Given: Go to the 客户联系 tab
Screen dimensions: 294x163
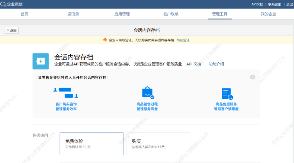Looking at the screenshot, I should point(171,14).
